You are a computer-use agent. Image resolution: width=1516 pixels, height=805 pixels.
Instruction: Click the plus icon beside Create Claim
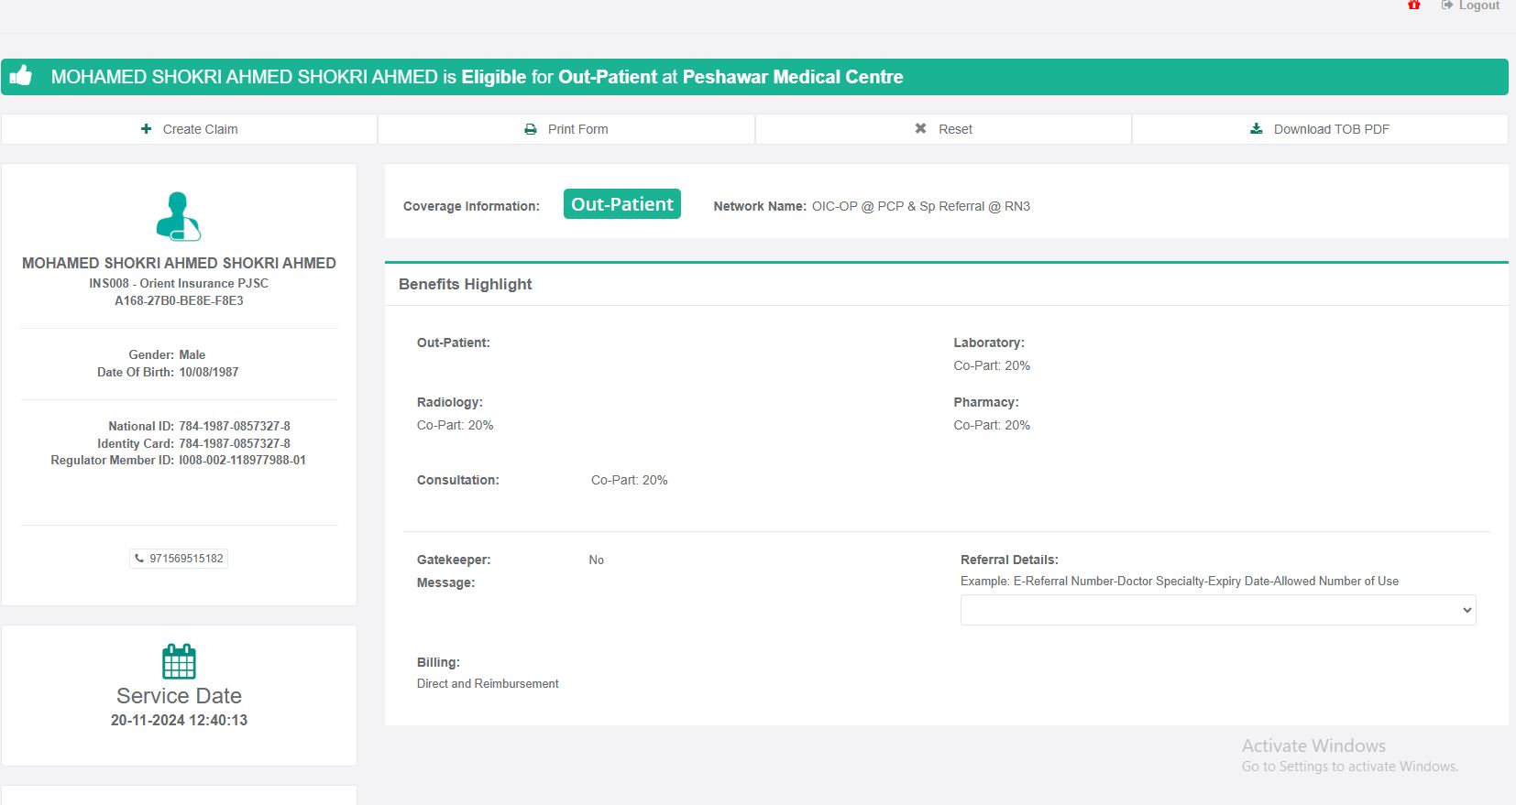tap(147, 129)
